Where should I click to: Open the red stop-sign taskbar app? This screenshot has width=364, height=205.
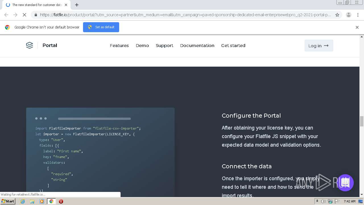61,201
